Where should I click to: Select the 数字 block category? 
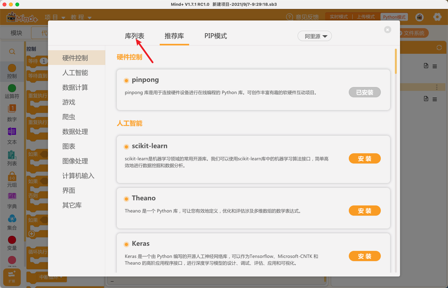pyautogui.click(x=12, y=113)
